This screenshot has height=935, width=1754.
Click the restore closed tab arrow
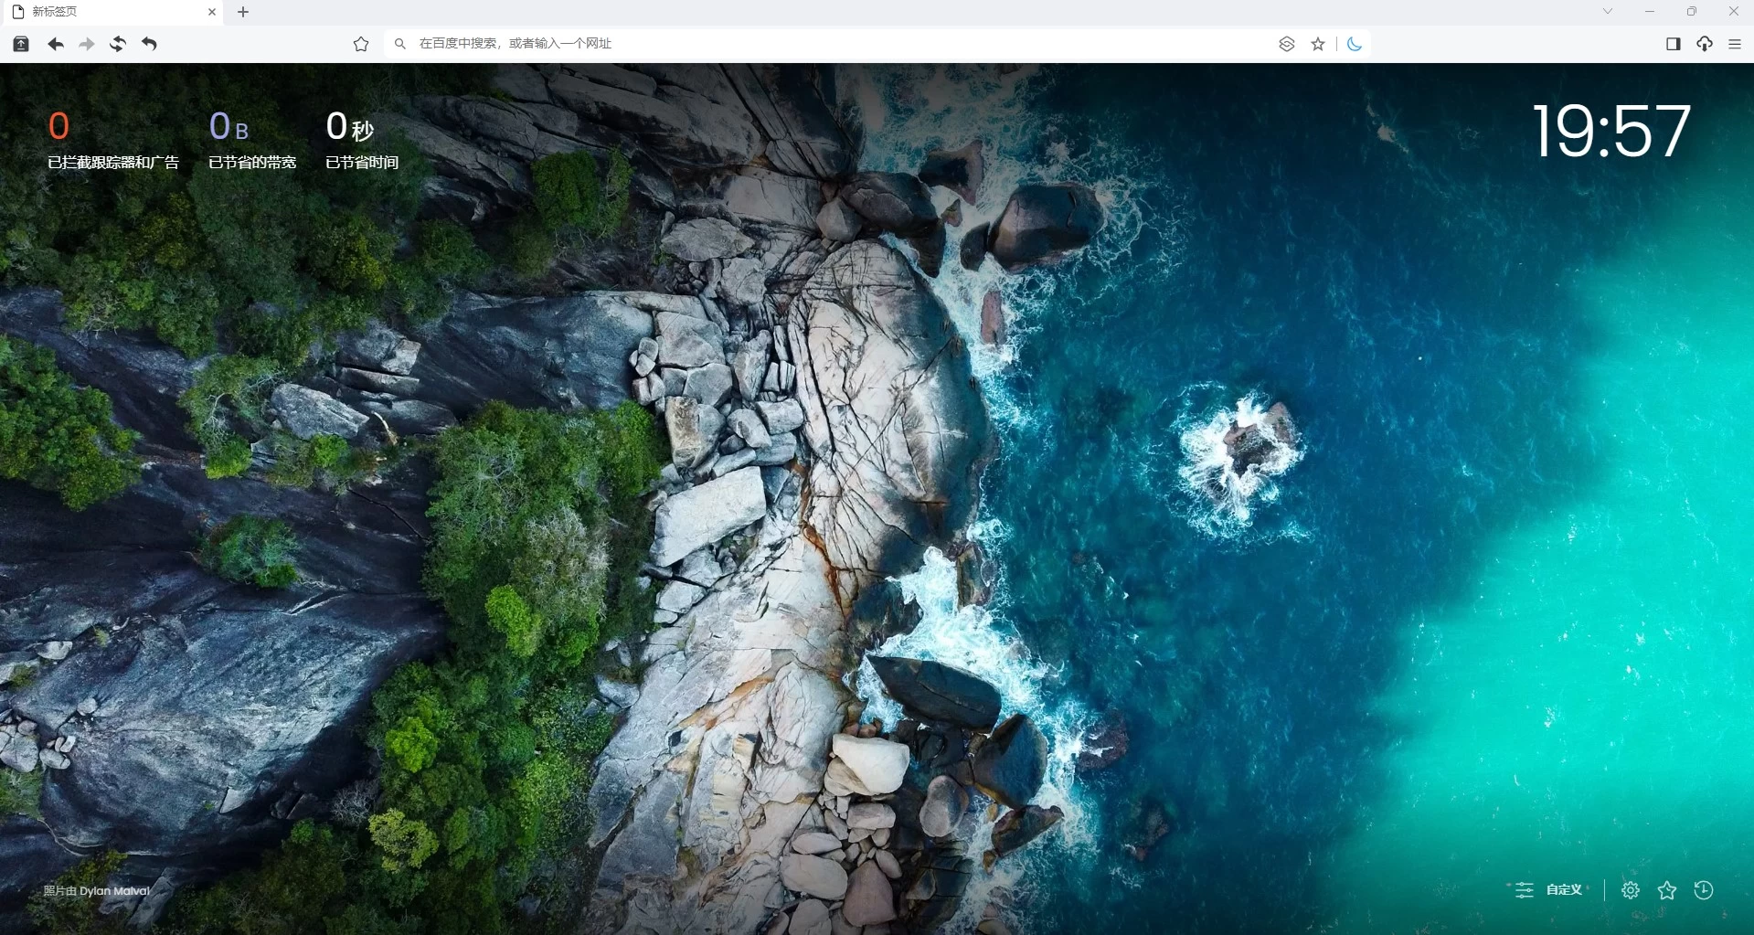[x=149, y=43]
